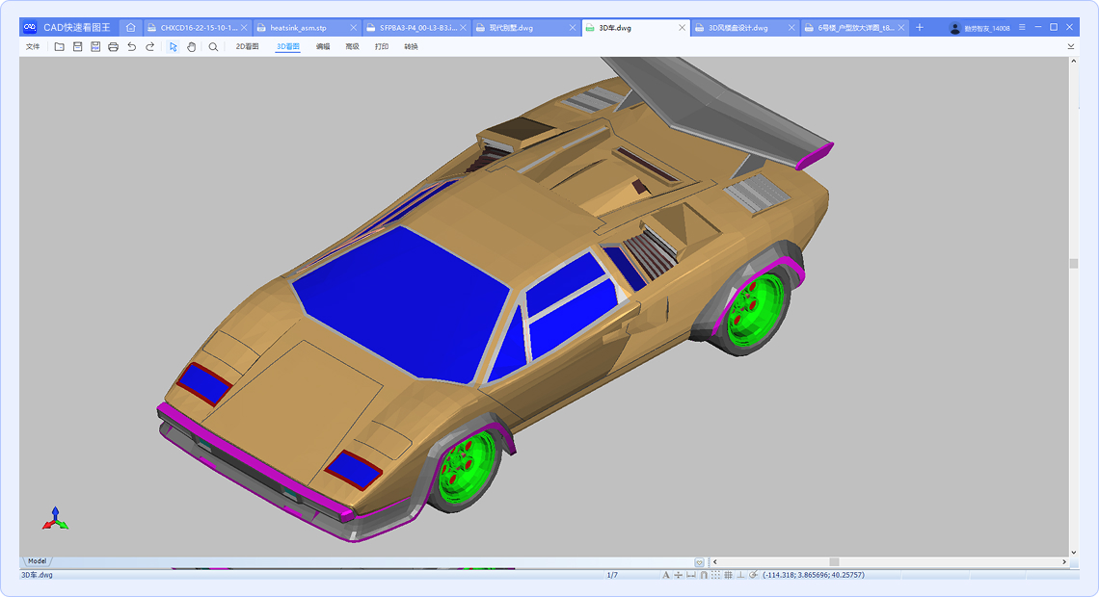
Task: Close the heatsink_asm.stp tab
Action: point(353,28)
